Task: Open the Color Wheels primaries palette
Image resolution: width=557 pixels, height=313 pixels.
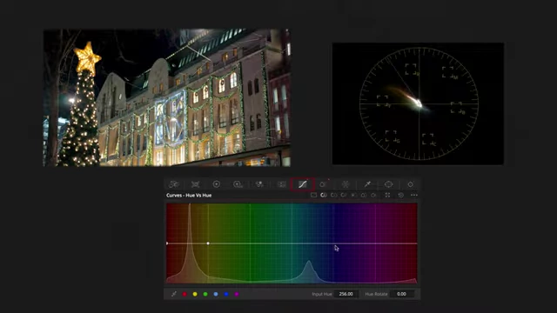Action: point(217,184)
